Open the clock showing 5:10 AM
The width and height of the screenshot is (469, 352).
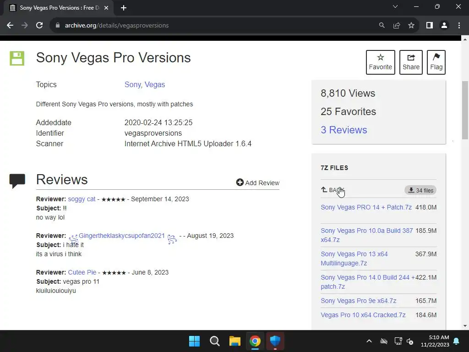pos(435,341)
